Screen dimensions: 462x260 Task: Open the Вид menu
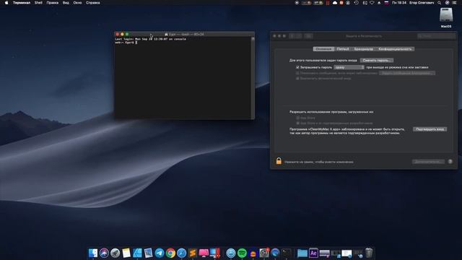[x=66, y=3]
